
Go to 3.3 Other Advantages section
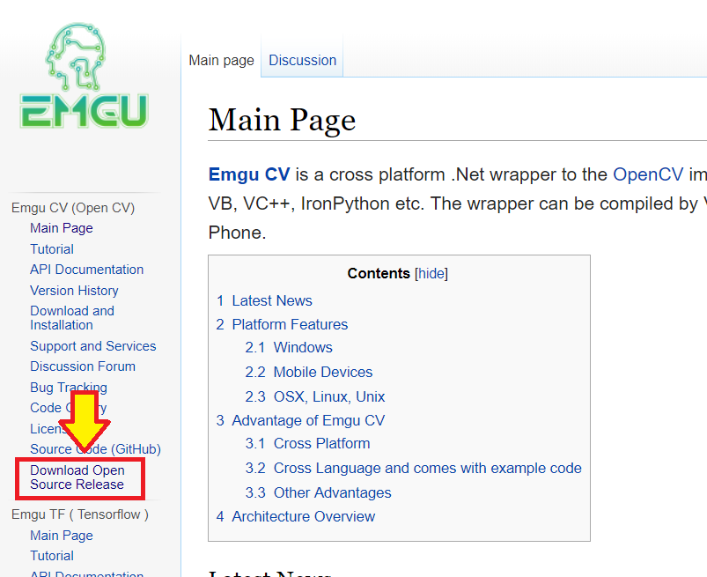(318, 492)
